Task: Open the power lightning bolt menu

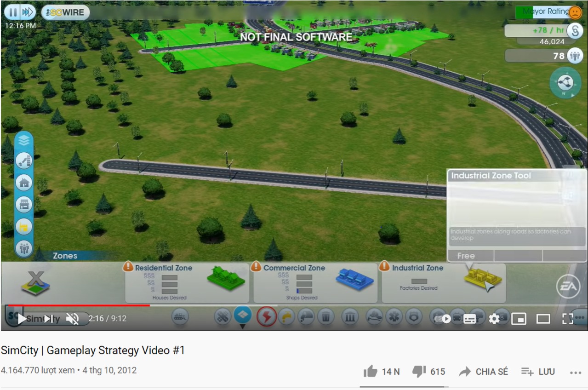Action: point(266,317)
